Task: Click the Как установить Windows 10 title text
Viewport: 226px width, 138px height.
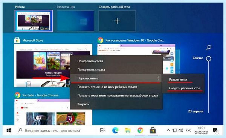Action: [x=135, y=40]
